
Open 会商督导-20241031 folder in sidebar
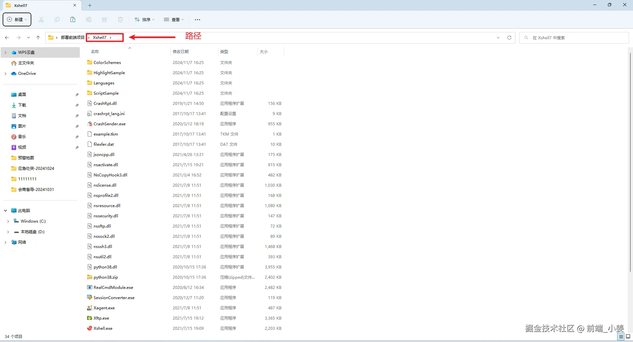click(36, 190)
